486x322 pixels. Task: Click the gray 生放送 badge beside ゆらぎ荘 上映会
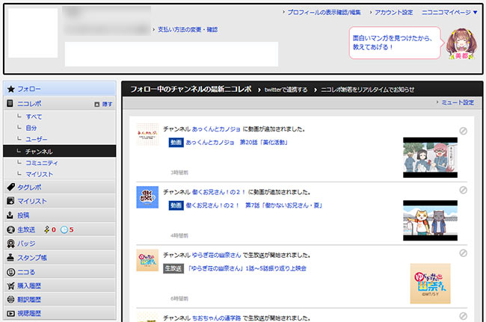click(173, 268)
